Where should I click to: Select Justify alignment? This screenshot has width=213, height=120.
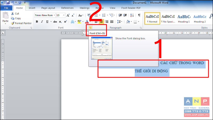112,22
